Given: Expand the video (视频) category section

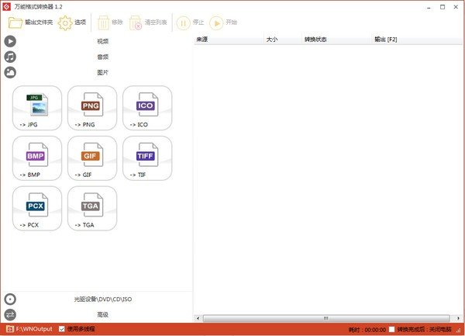Looking at the screenshot, I should (102, 41).
